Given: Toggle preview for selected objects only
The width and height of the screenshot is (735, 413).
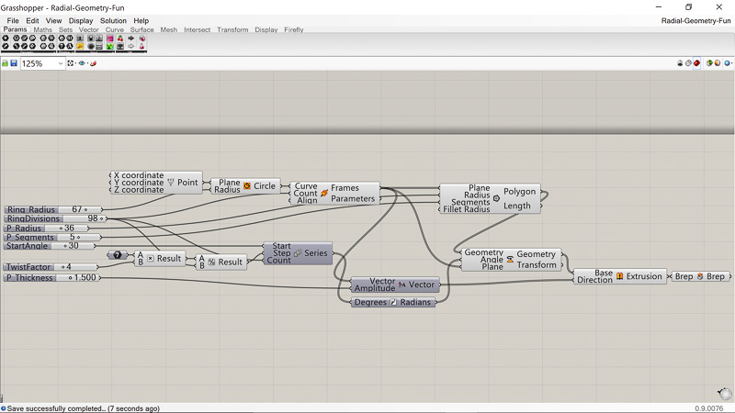Looking at the screenshot, I should point(709,63).
